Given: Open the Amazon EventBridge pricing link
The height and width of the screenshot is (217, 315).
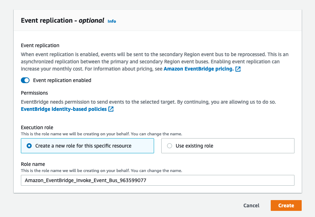Looking at the screenshot, I should [x=198, y=69].
